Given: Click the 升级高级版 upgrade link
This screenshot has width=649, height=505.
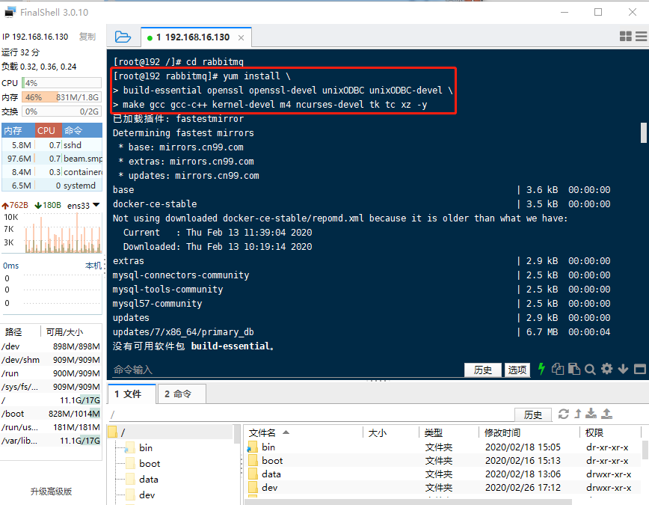Looking at the screenshot, I should [51, 492].
